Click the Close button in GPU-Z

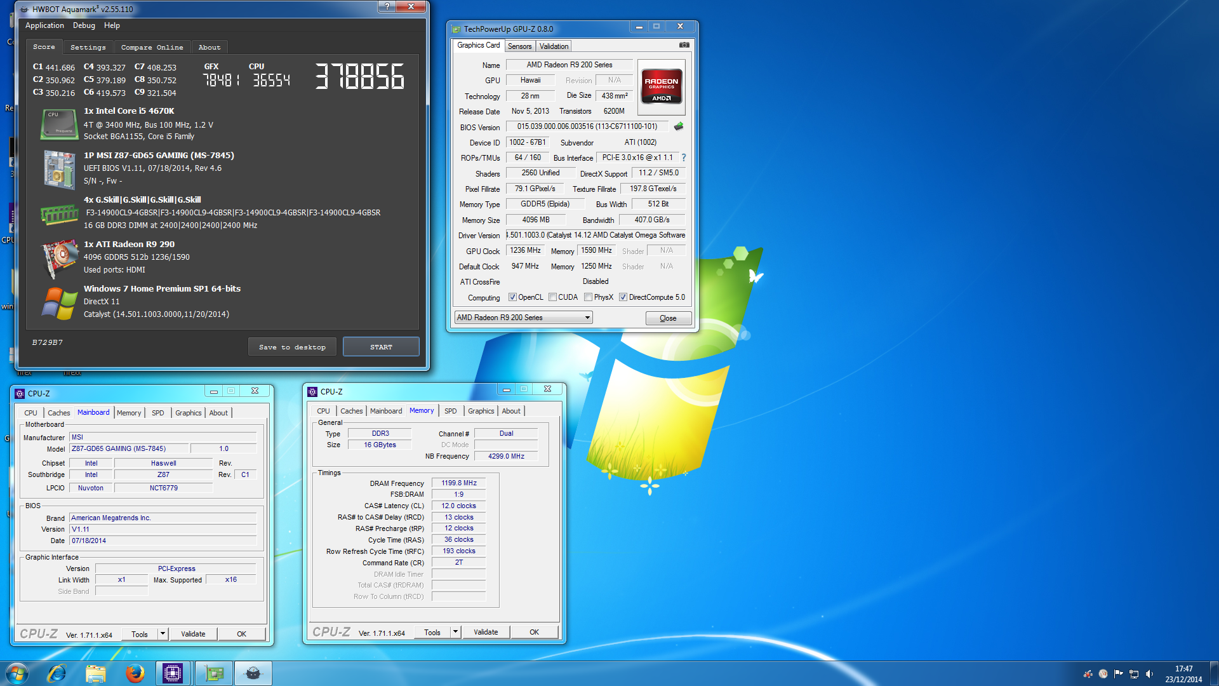(x=668, y=318)
